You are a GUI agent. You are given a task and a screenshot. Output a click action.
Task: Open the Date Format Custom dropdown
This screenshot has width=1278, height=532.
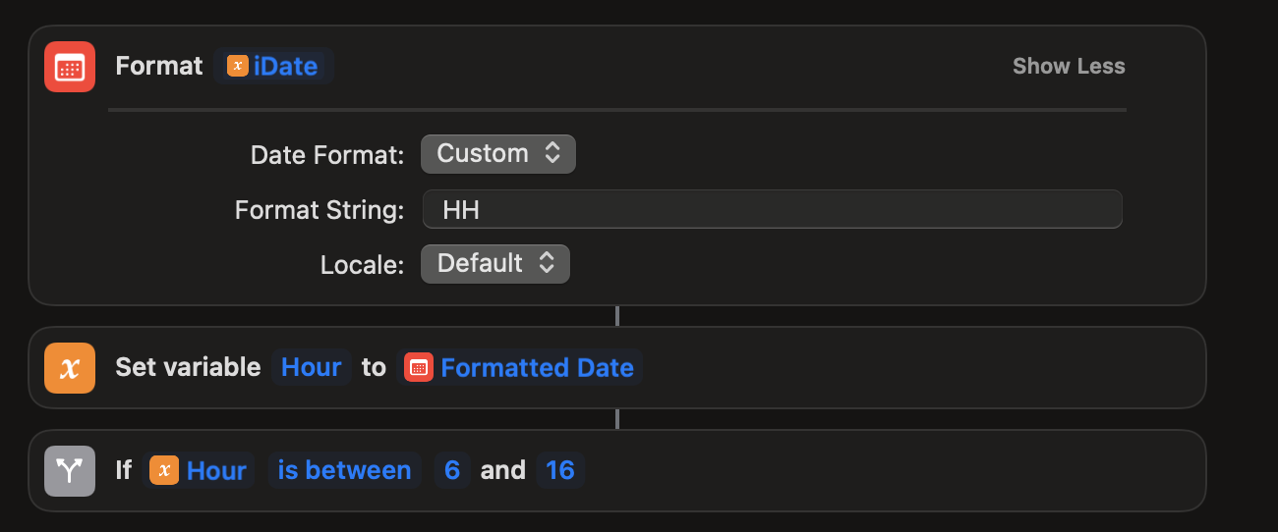(x=497, y=154)
